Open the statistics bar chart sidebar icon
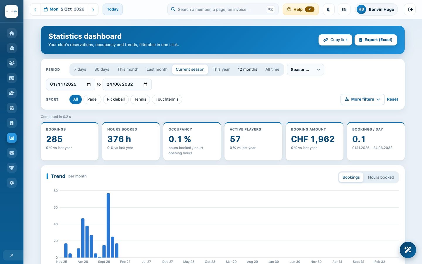 pos(12,138)
